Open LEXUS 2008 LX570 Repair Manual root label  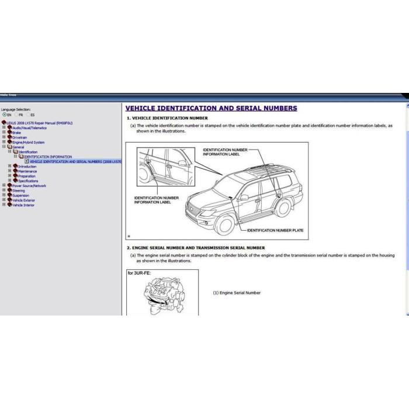click(40, 123)
